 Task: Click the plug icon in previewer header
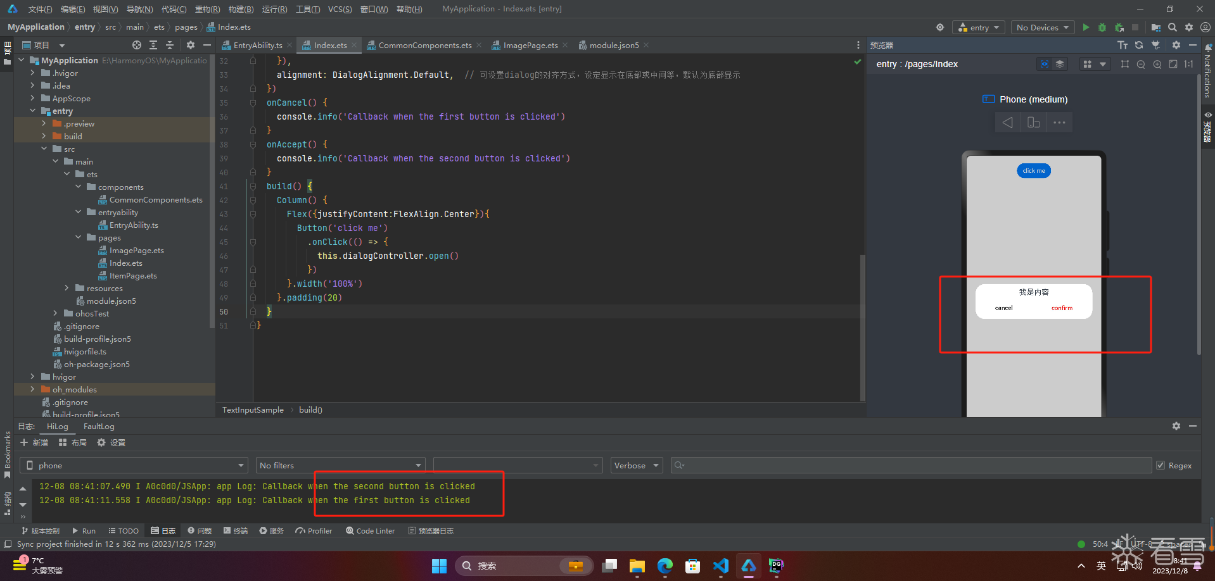click(x=1156, y=45)
